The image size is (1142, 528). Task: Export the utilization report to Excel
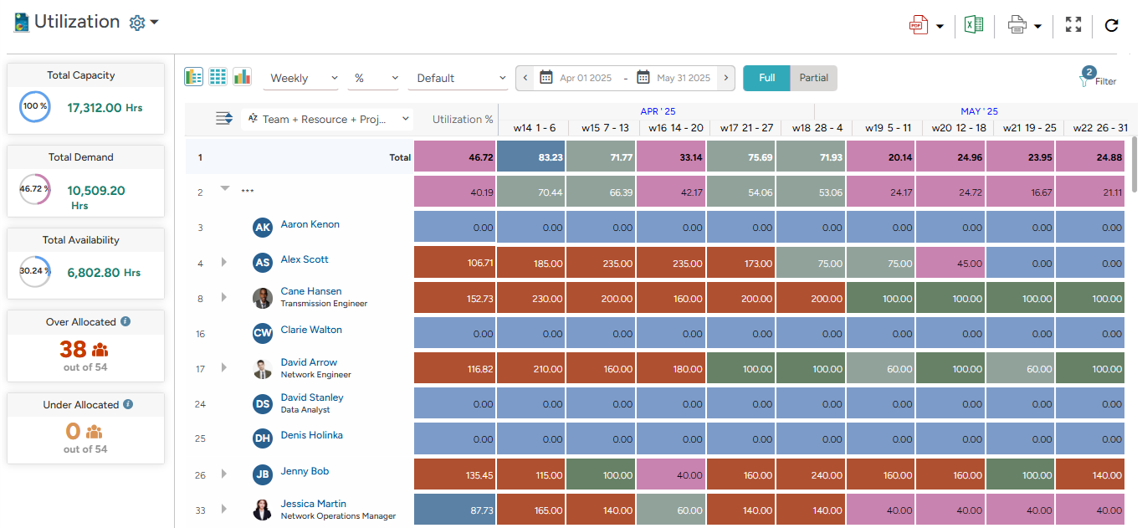(x=973, y=24)
